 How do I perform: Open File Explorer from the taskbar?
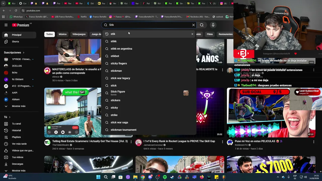pos(135,177)
